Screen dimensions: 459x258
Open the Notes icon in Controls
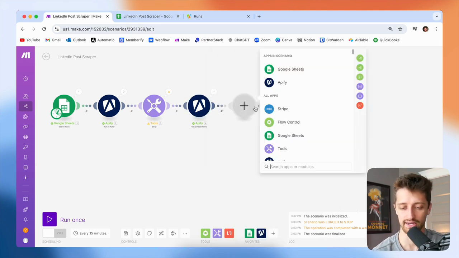tap(150, 233)
